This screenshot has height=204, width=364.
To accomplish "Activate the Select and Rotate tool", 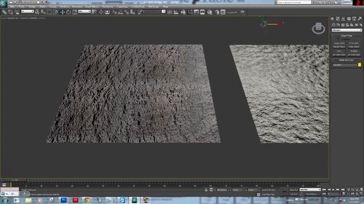I will [x=68, y=12].
